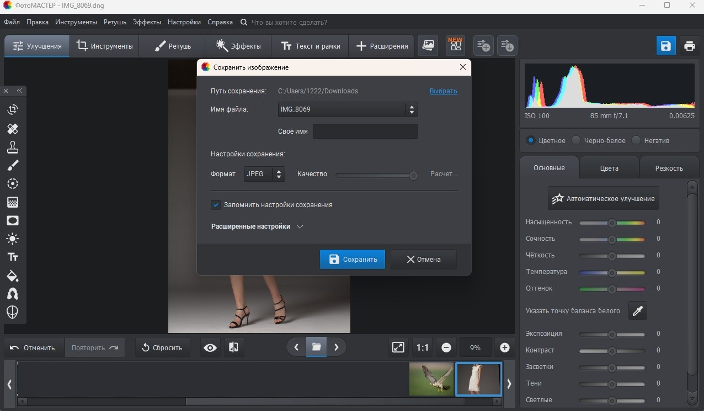Select the healing bandage tool

(x=13, y=129)
